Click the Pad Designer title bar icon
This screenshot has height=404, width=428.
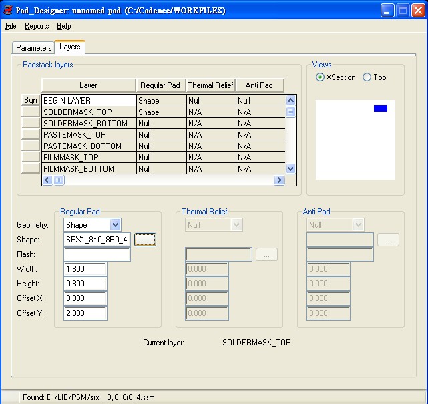coord(8,11)
